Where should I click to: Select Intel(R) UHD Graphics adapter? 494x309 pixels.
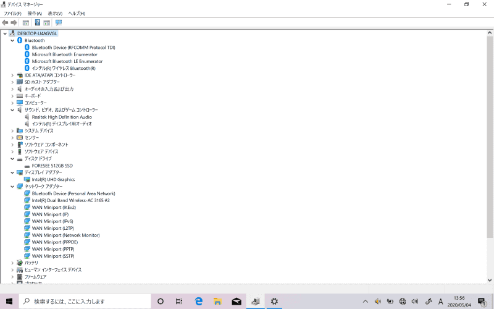pos(53,179)
